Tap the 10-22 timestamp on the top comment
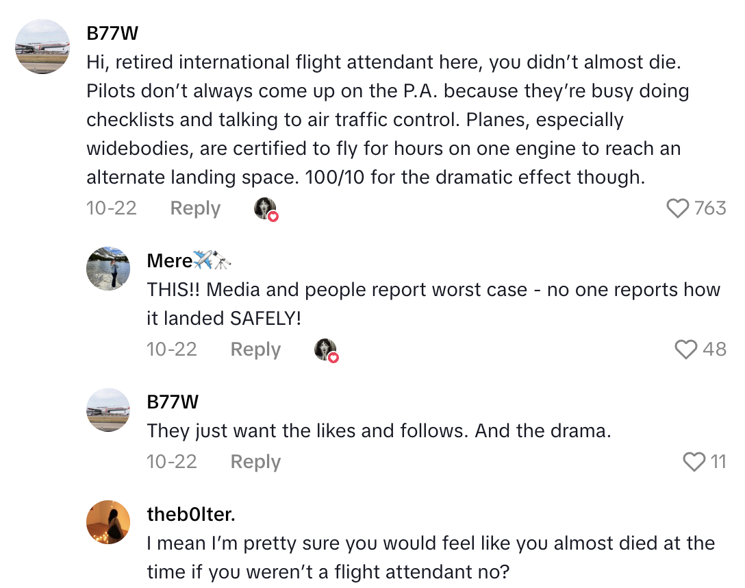The height and width of the screenshot is (588, 745). (112, 208)
